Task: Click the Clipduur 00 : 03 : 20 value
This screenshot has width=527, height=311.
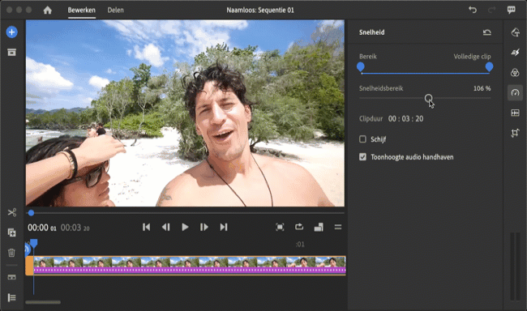Action: pyautogui.click(x=405, y=118)
